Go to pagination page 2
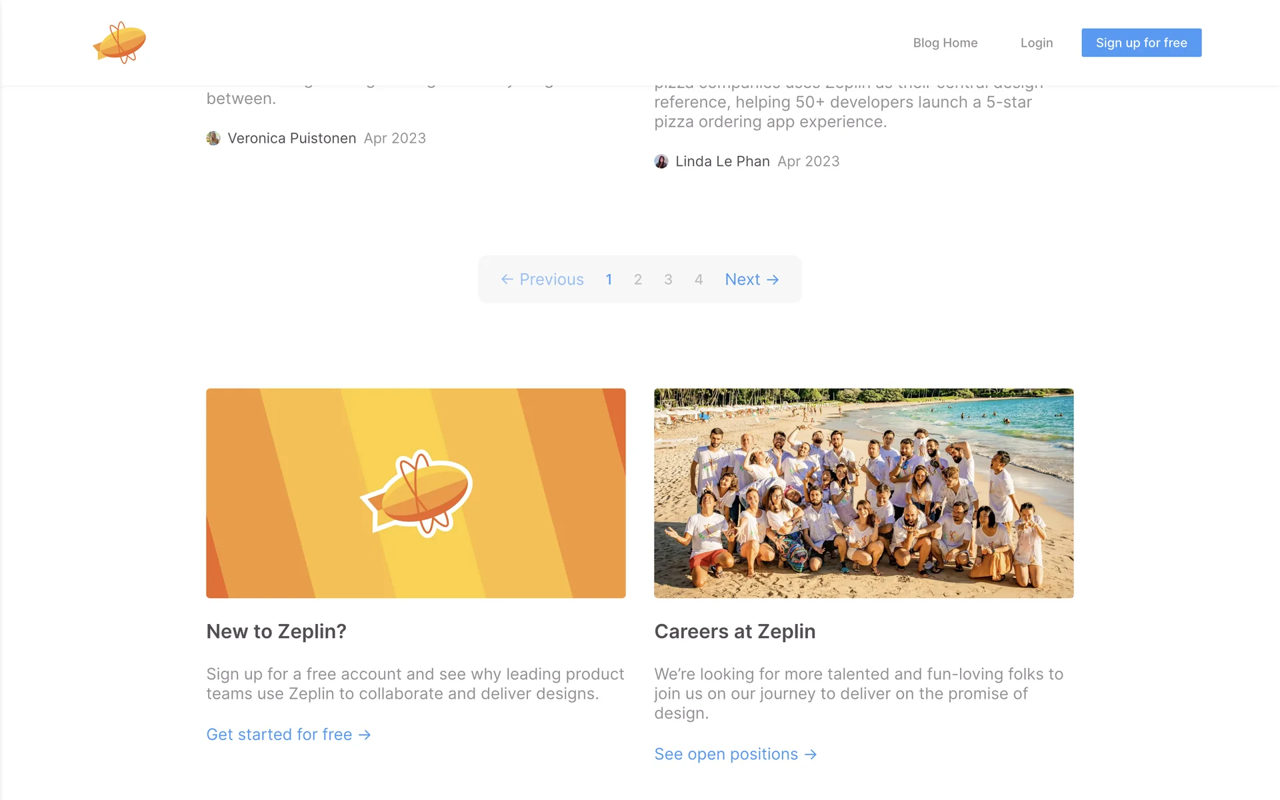Screen dimensions: 1280x800 coord(638,279)
